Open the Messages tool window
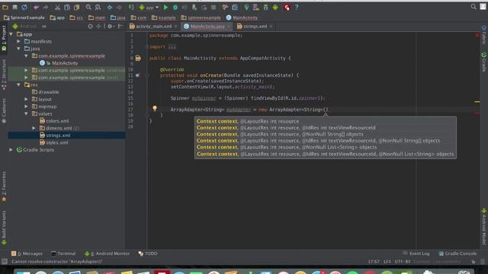 [x=27, y=253]
